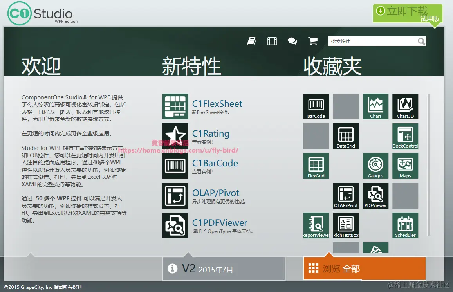Click the 浏览 全部 browse all button

(365, 268)
